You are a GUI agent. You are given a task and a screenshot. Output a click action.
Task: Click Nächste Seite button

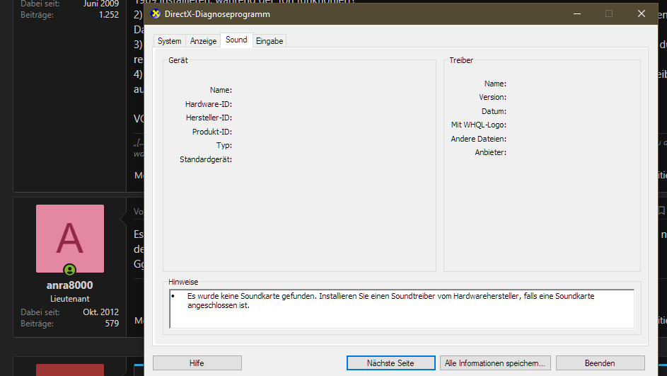pos(390,363)
